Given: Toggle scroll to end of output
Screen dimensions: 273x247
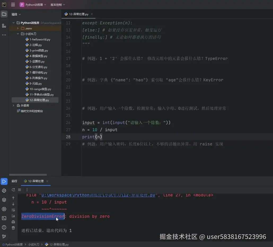Looking at the screenshot, I should click(x=13, y=216).
